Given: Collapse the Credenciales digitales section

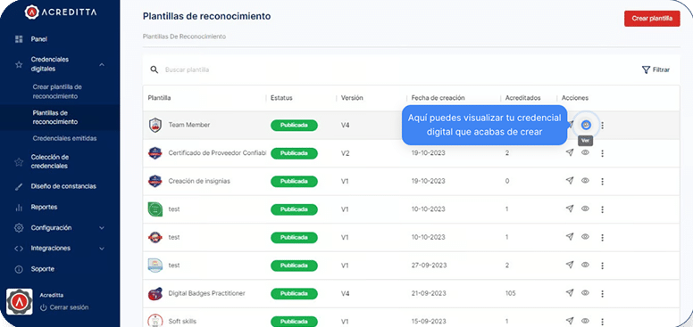Looking at the screenshot, I should pyautogui.click(x=102, y=65).
